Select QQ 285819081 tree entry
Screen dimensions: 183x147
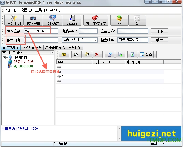[x=23, y=66]
